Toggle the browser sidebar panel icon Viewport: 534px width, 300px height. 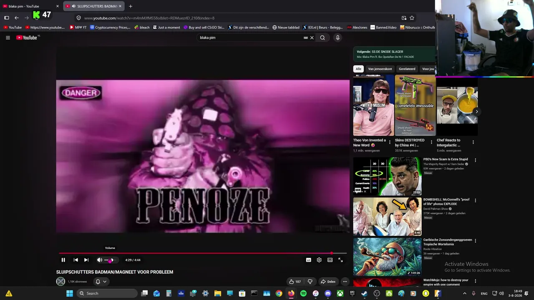pyautogui.click(x=7, y=18)
